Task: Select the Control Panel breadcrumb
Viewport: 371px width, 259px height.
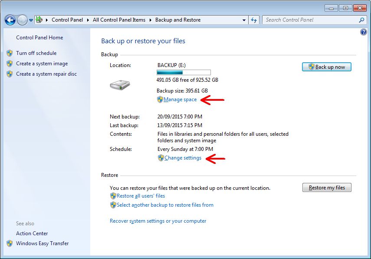Action: click(67, 20)
